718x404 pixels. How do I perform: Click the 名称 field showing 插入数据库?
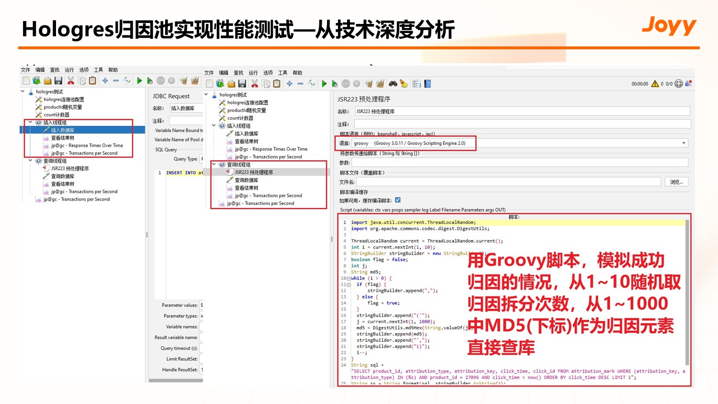click(186, 108)
